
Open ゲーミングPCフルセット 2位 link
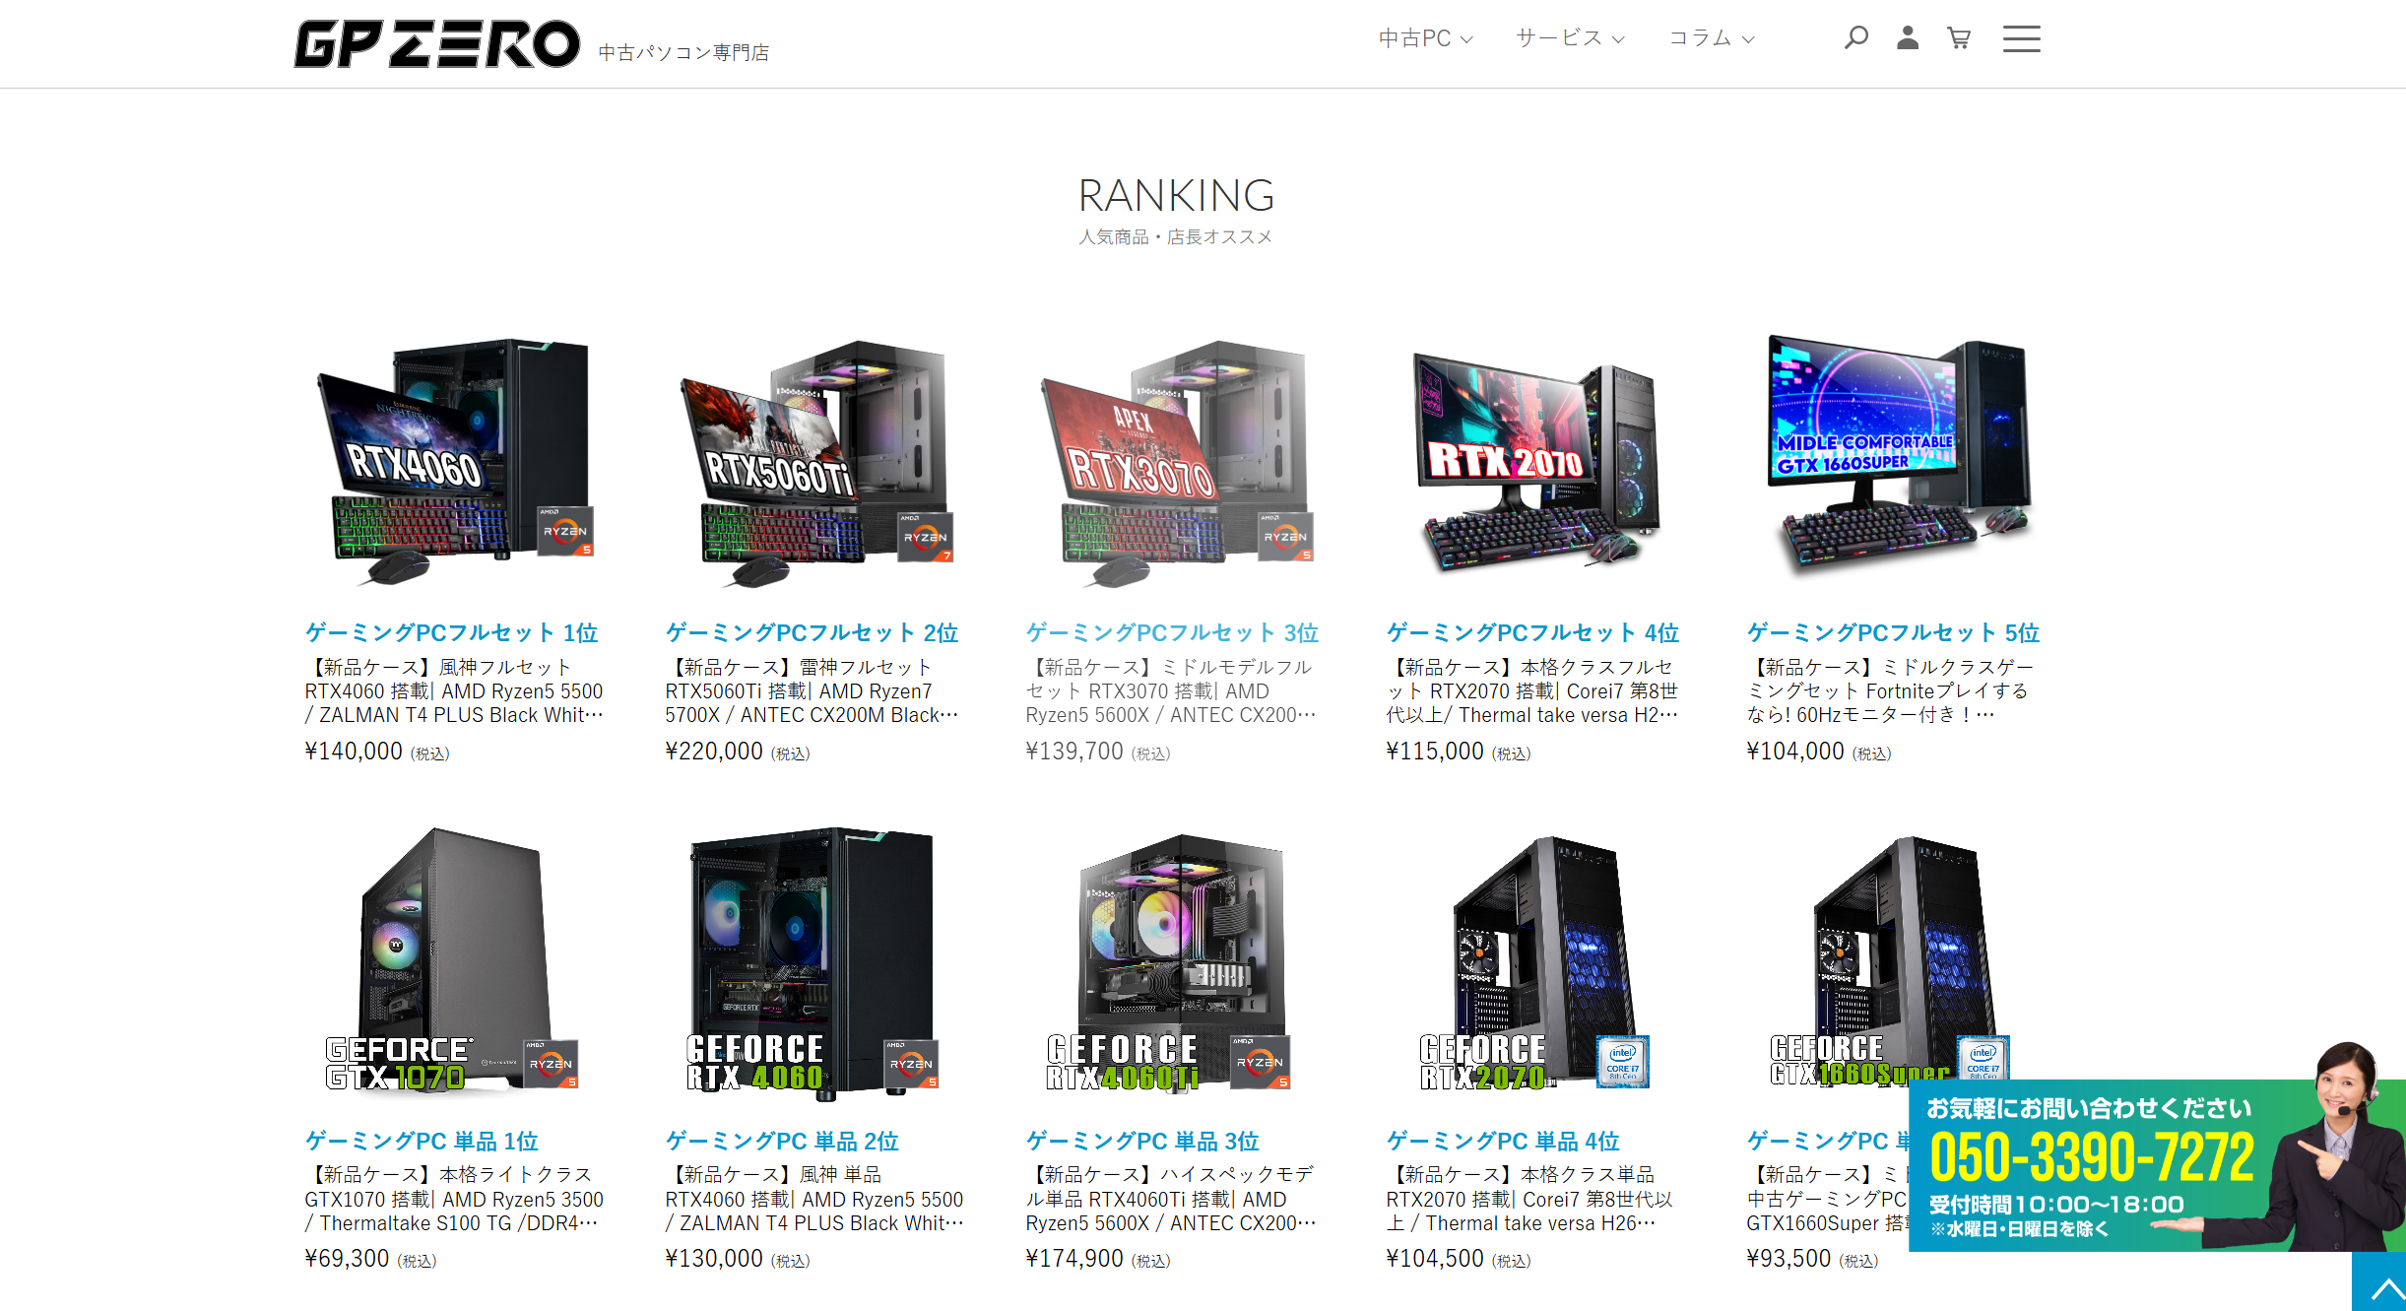point(812,632)
